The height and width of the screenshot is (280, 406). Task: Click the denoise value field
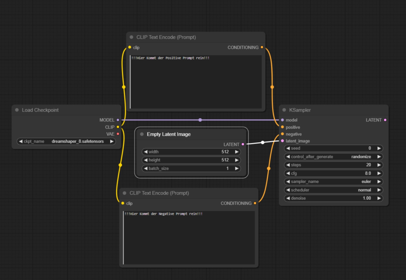coord(334,198)
